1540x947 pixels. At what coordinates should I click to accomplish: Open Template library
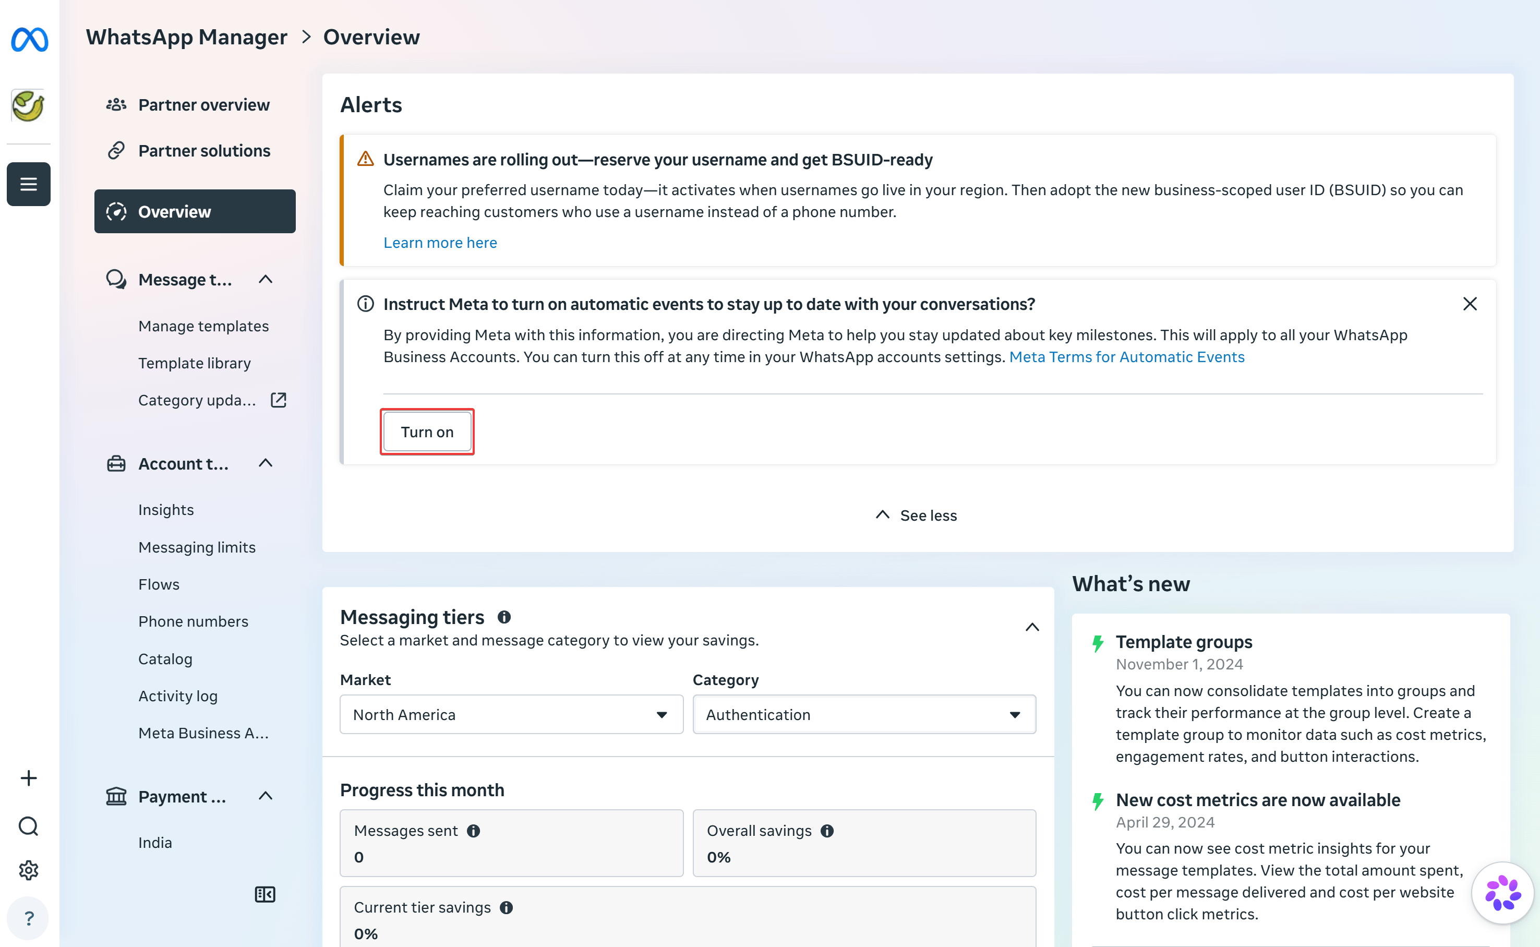pyautogui.click(x=195, y=363)
